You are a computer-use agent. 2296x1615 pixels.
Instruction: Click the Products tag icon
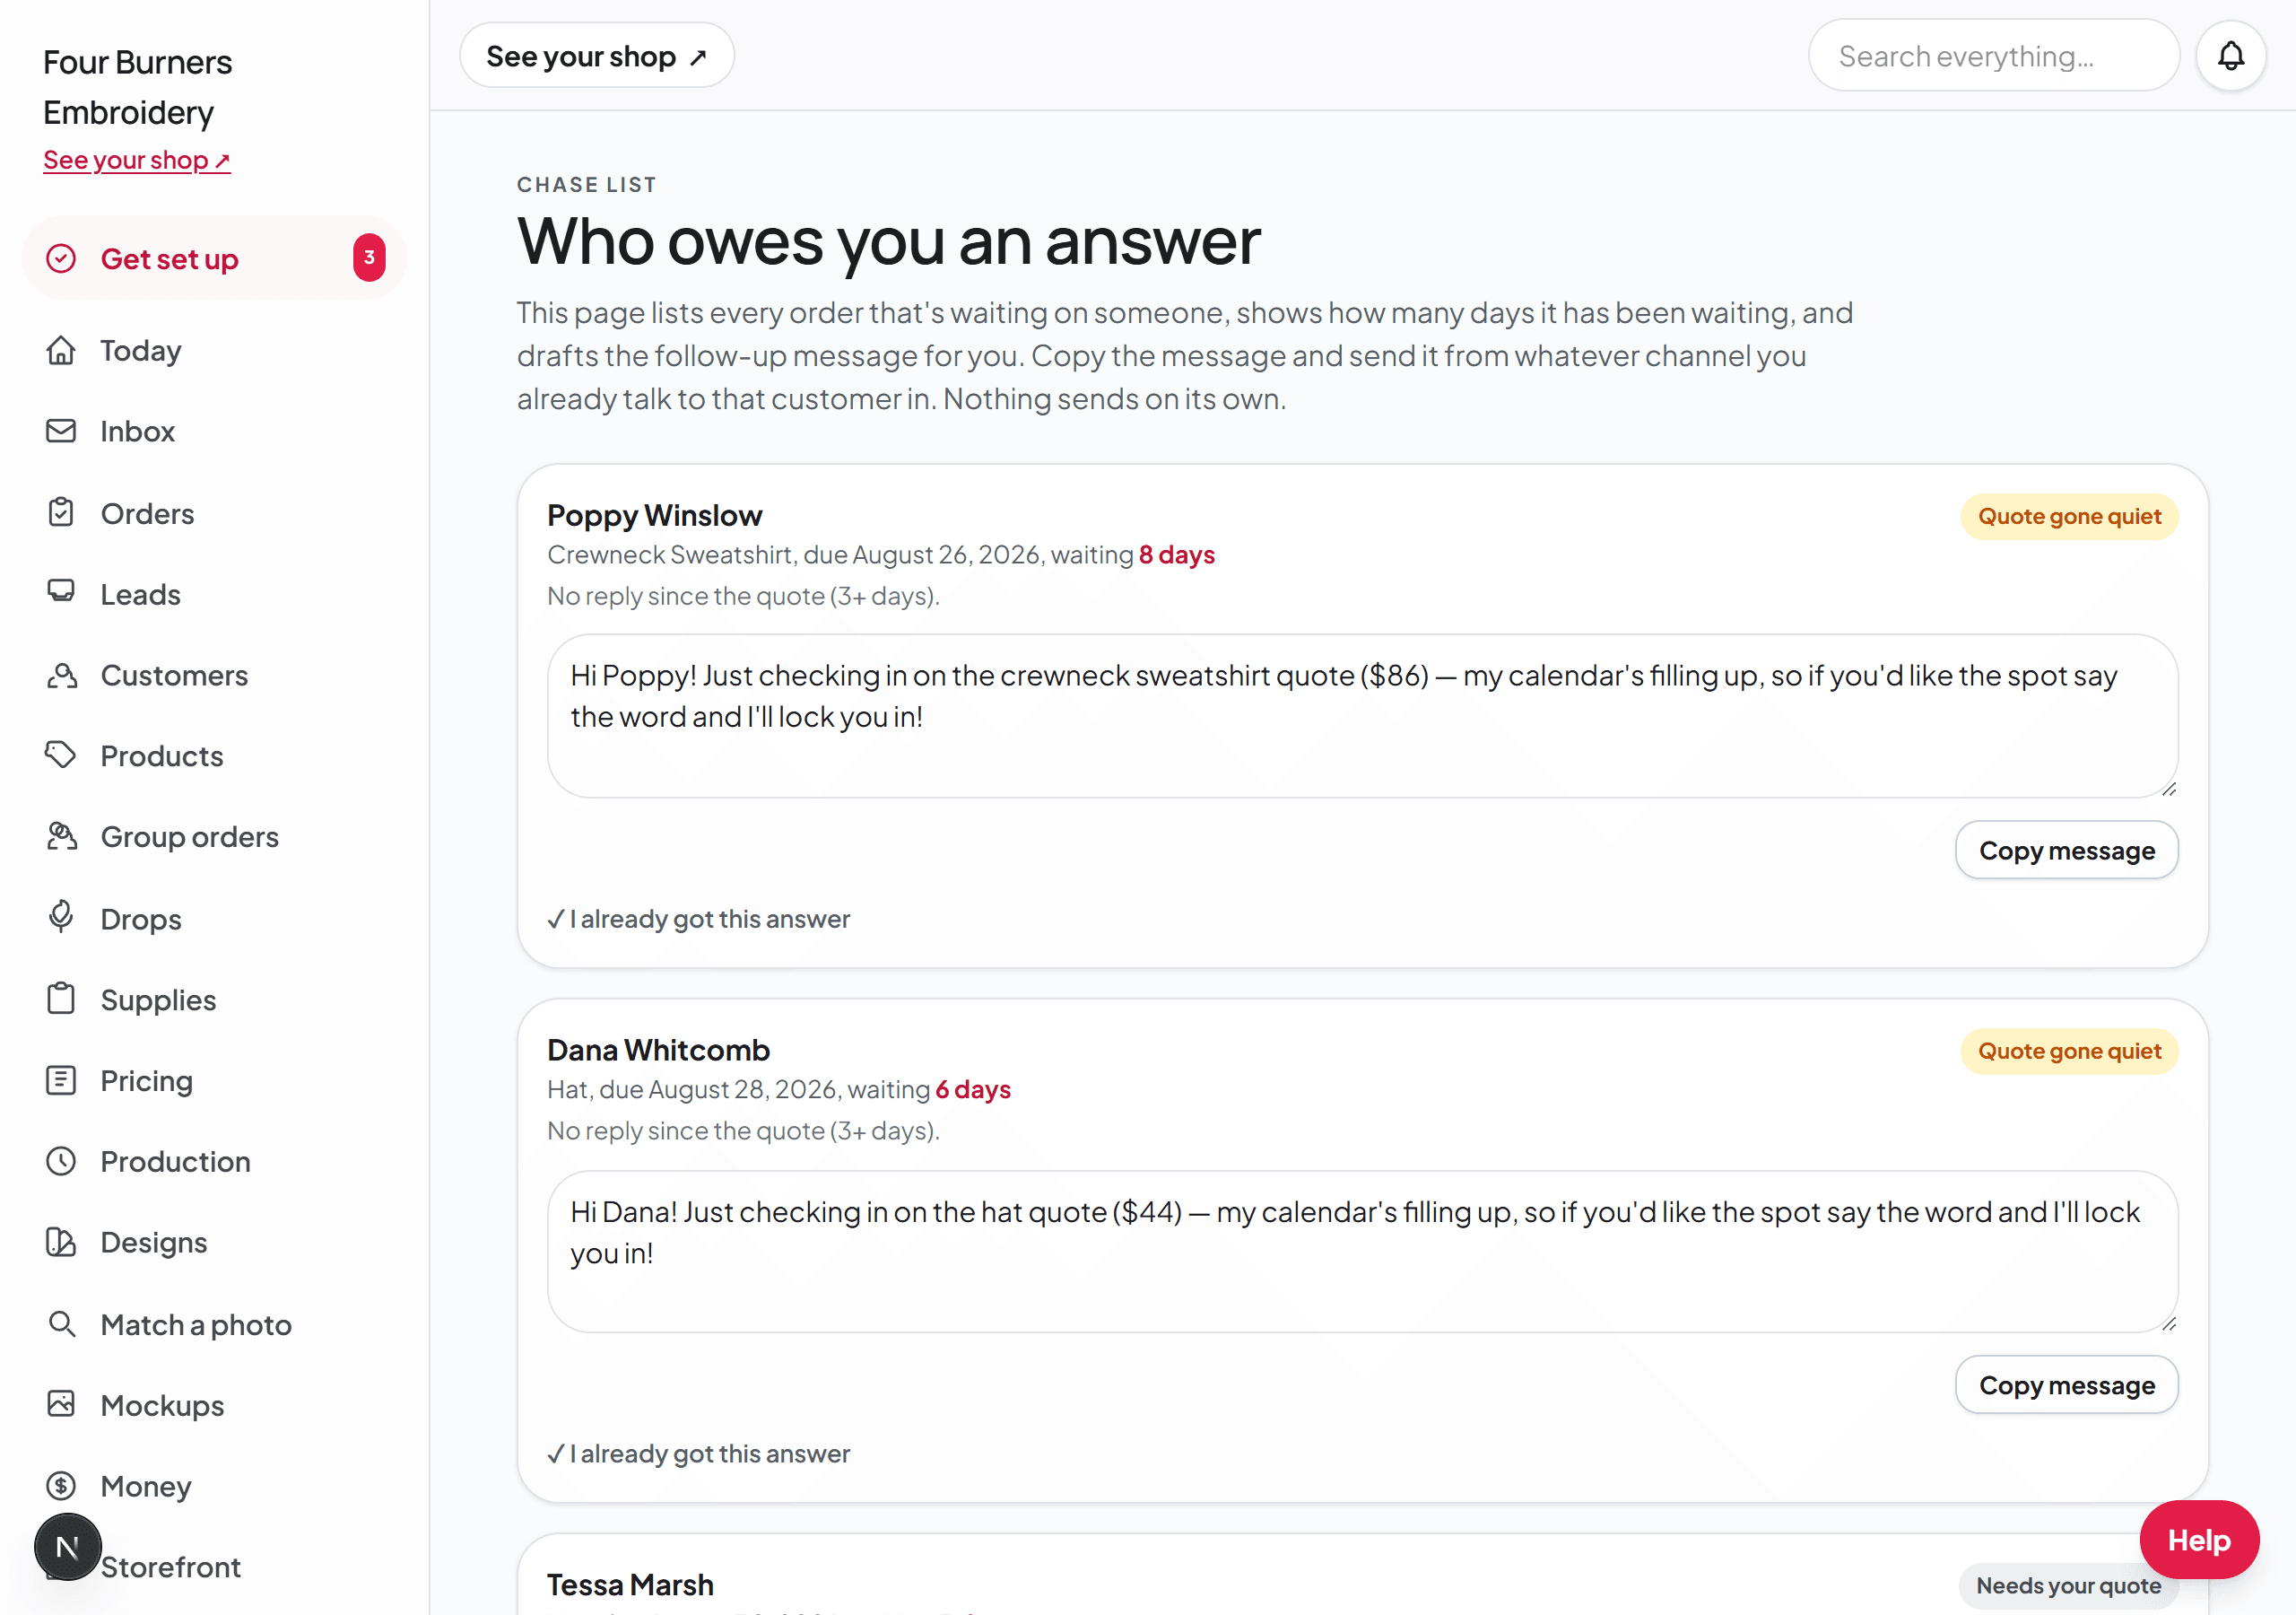(x=61, y=755)
